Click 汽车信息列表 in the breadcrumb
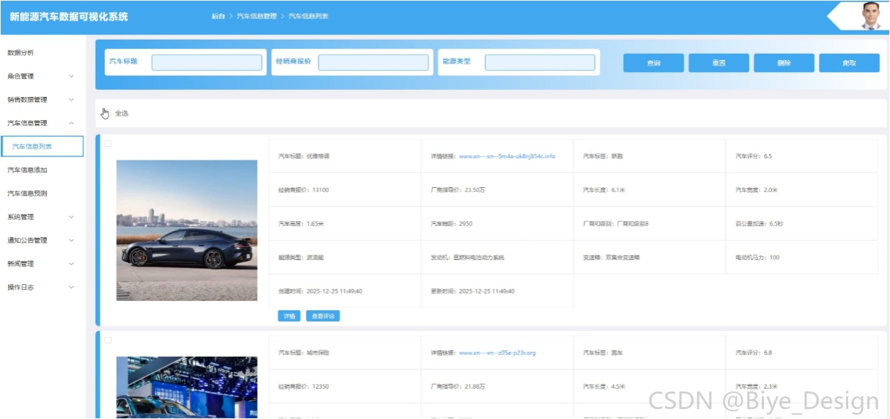Screen dimensions: 890x419 (308, 16)
